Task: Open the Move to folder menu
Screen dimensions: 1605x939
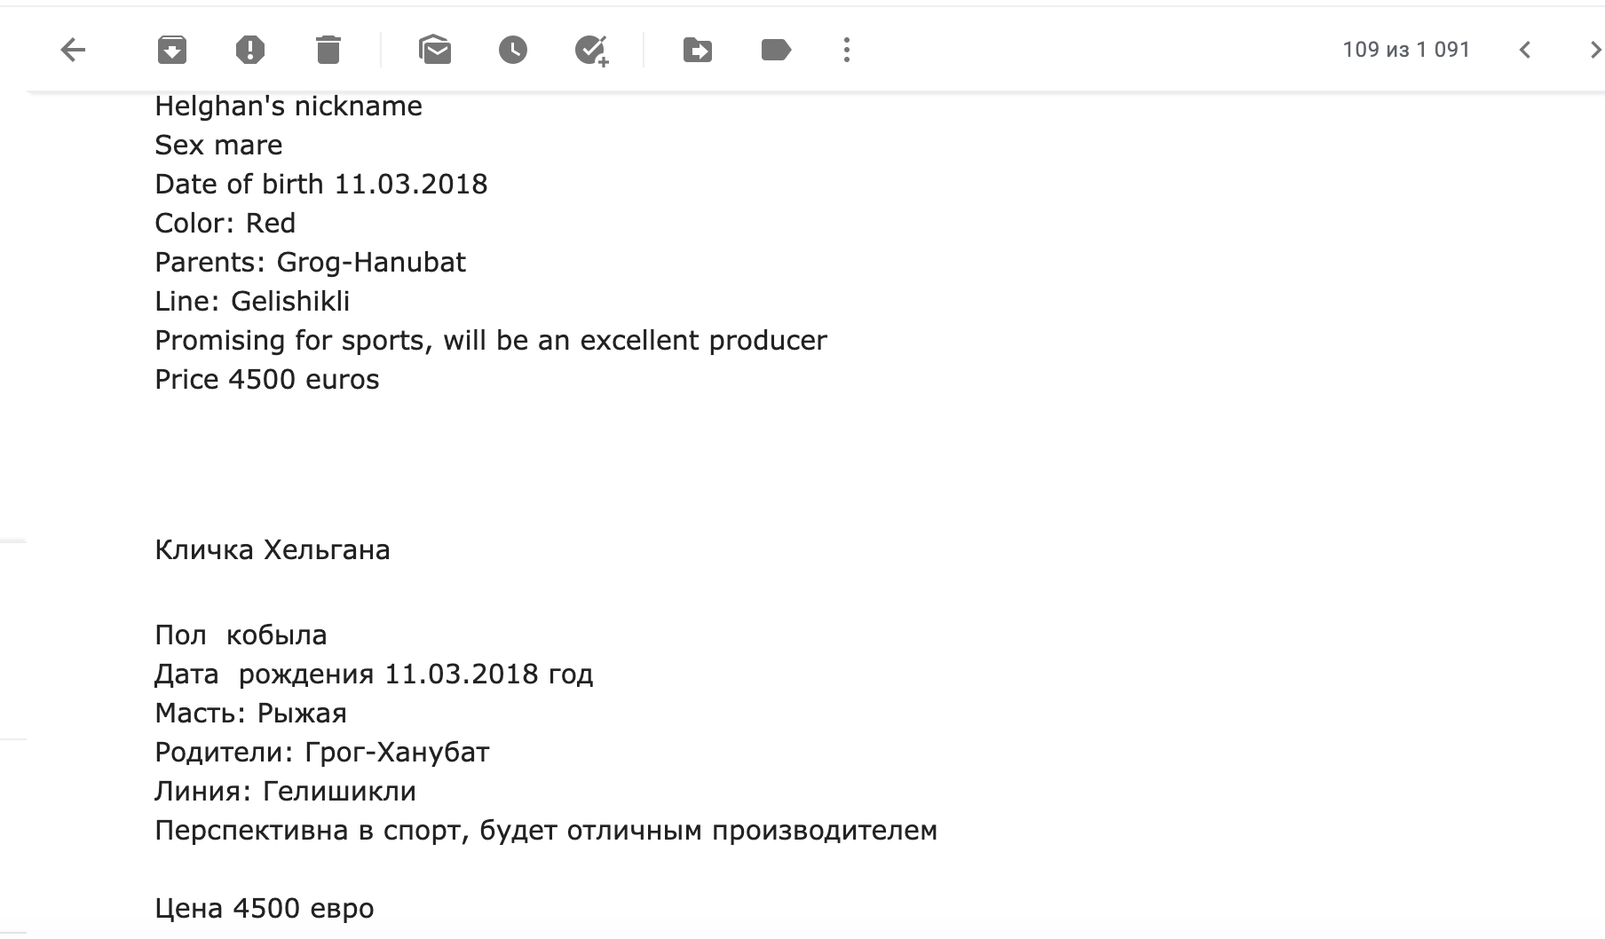Action: point(698,50)
